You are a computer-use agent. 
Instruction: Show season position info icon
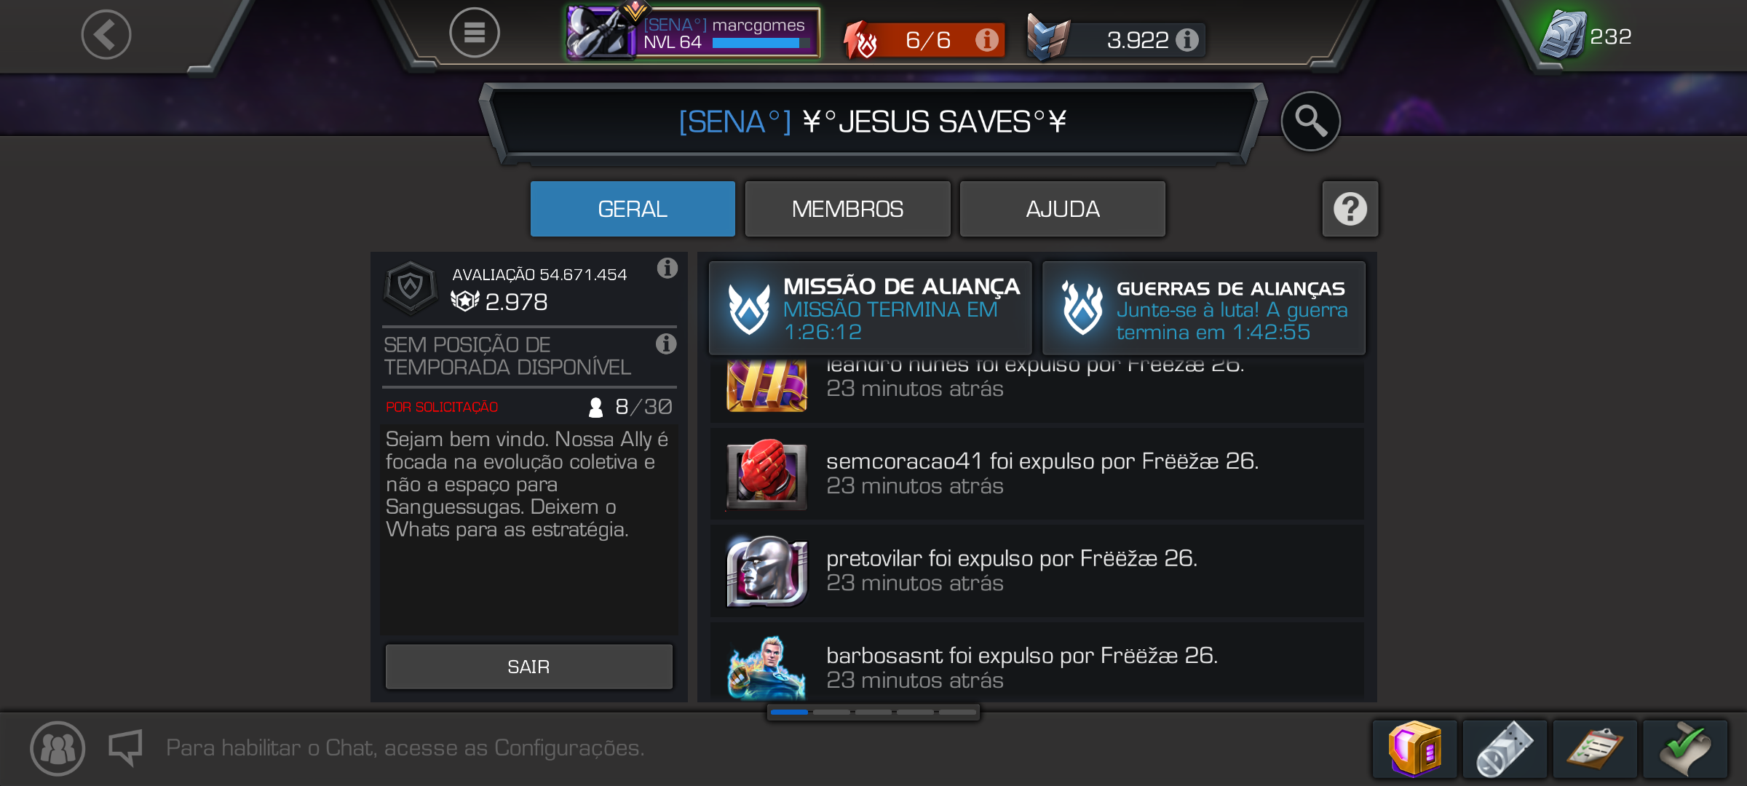click(666, 344)
